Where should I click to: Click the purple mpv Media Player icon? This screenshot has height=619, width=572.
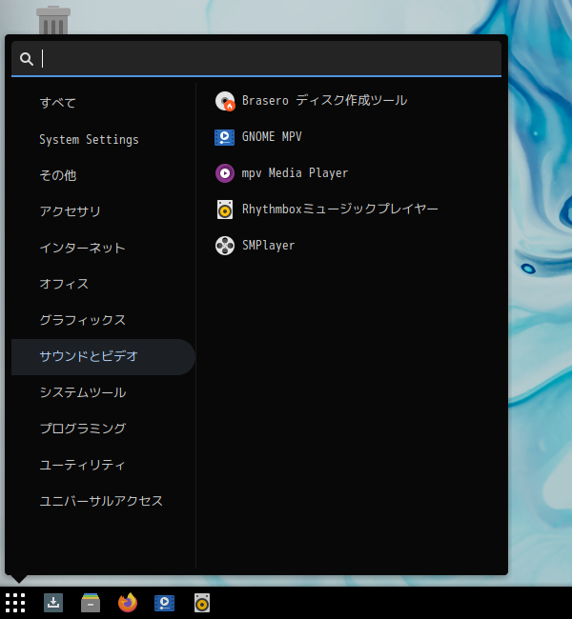coord(225,173)
